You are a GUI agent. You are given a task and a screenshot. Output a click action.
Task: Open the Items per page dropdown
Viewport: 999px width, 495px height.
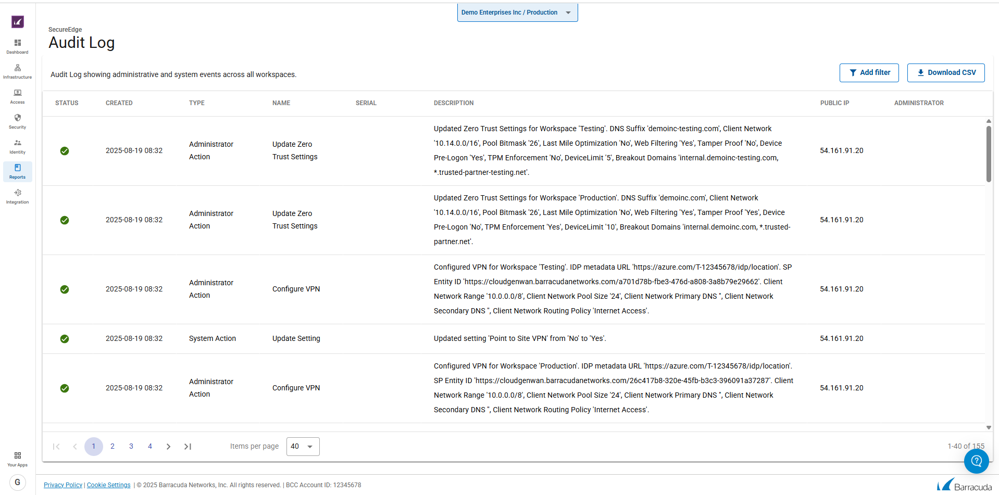click(303, 447)
